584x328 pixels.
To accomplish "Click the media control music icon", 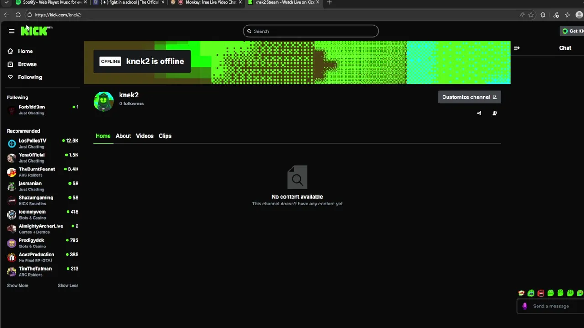I will click(556, 15).
